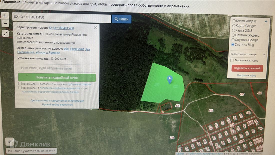Close the cadastral info popup
Image resolution: width=275 pixels, height=155 pixels.
(95, 27)
